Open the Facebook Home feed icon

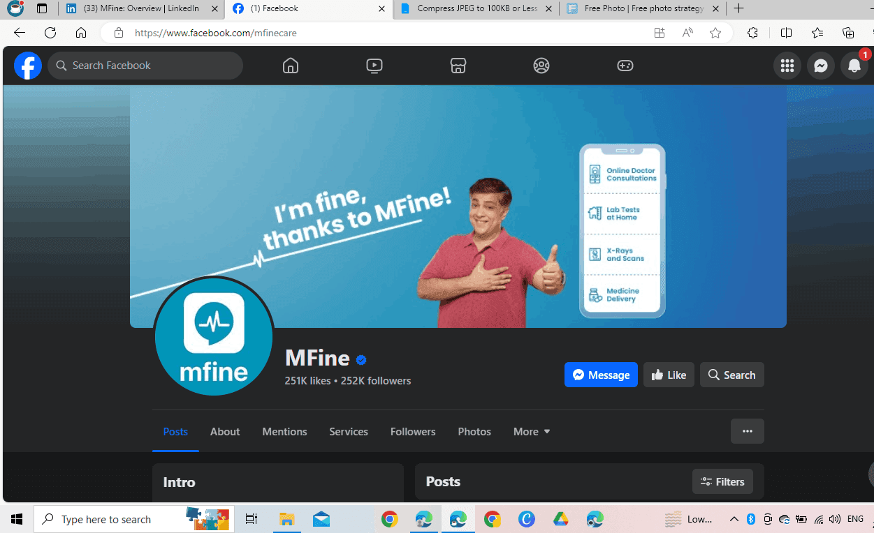[291, 66]
